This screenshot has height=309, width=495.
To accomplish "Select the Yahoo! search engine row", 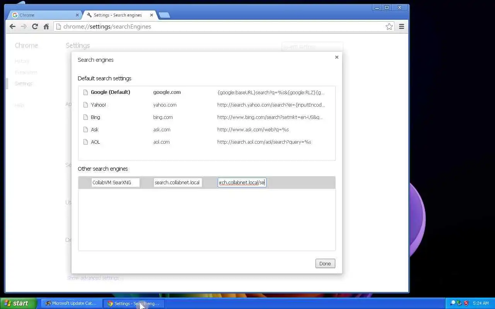I will pos(207,105).
